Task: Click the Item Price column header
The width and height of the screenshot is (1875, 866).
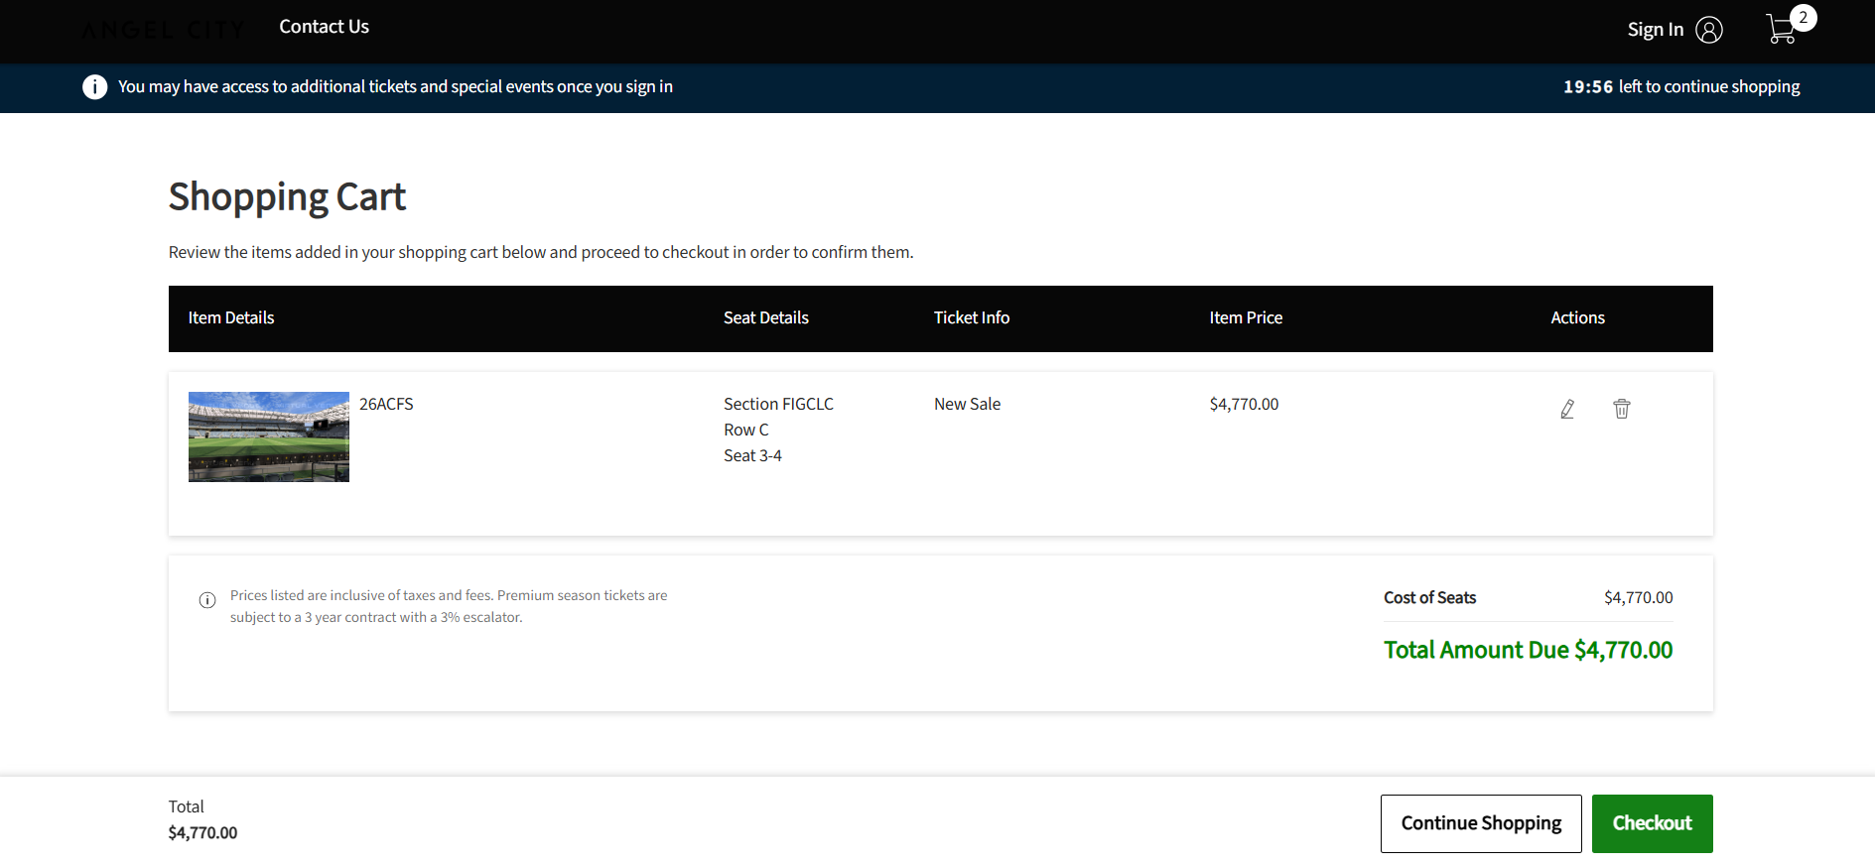Action: tap(1246, 317)
